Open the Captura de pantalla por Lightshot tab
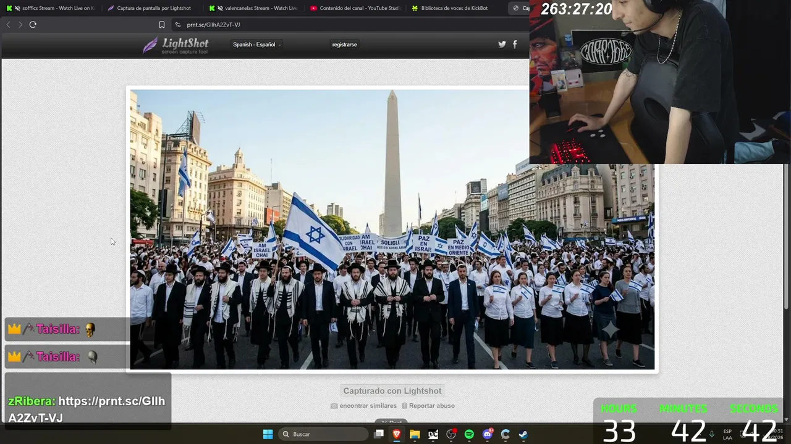Screen dimensions: 791x444 tap(151, 8)
